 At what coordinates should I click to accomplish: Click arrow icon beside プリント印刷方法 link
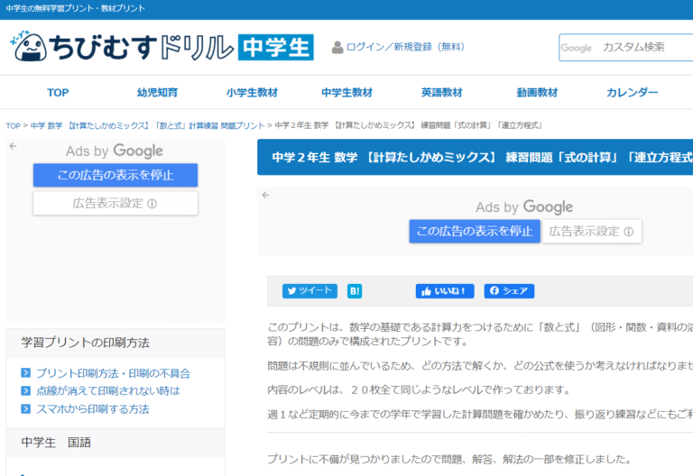[x=25, y=372]
